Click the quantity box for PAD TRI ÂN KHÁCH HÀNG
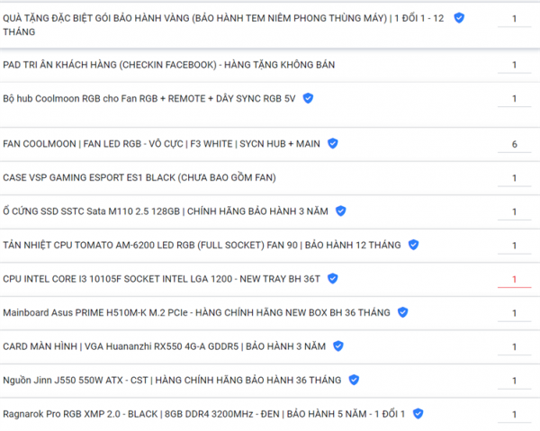Viewport: 540px width, 431px height. 514,65
